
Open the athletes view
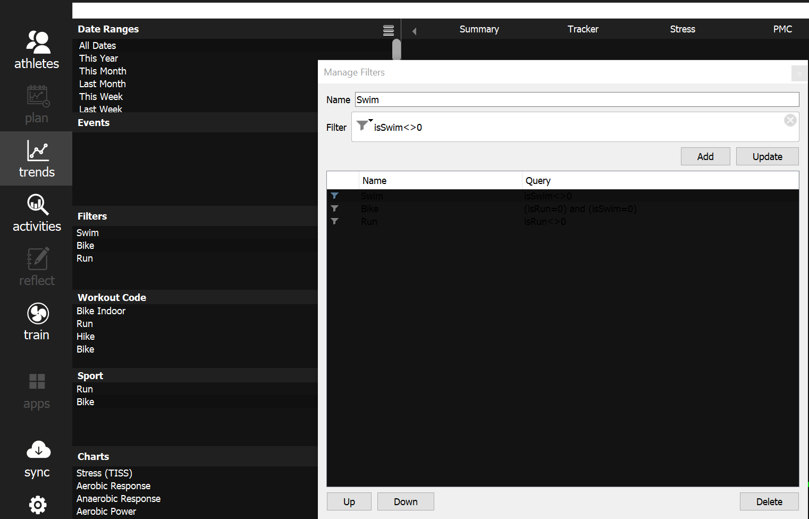36,49
